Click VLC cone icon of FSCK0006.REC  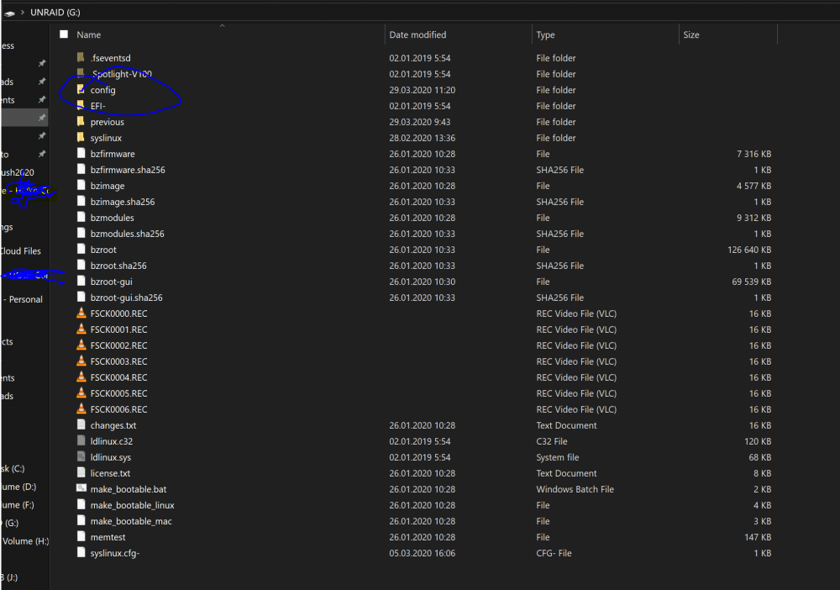point(81,408)
